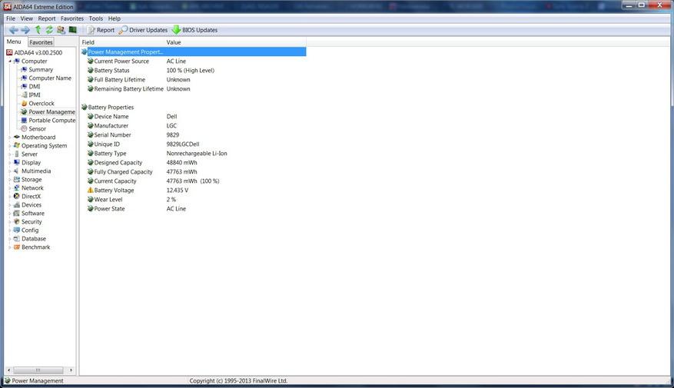Expand the Operating System node
This screenshot has width=674, height=388.
(x=10, y=146)
